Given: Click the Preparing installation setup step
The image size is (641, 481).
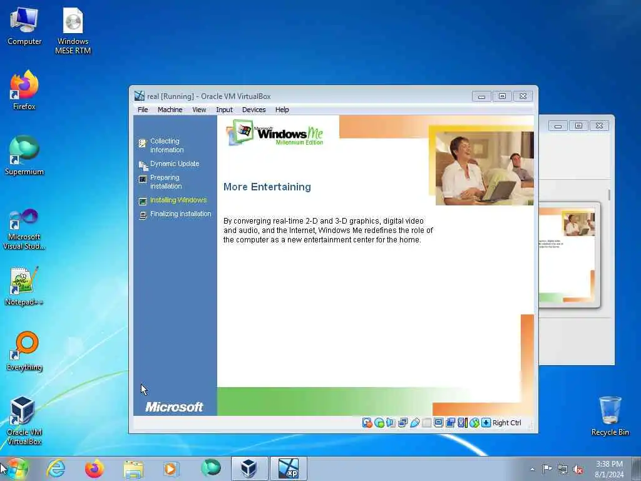Looking at the screenshot, I should (160, 182).
